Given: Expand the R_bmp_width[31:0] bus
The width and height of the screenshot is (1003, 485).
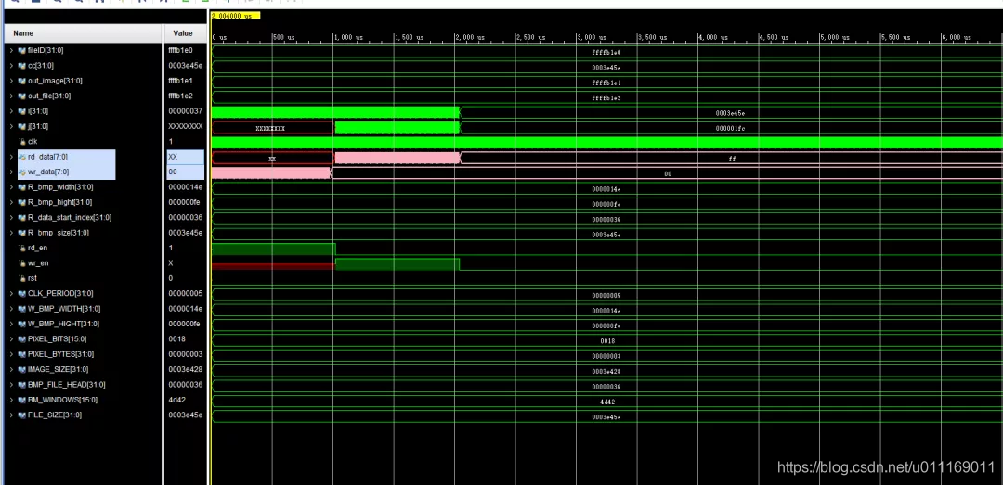Looking at the screenshot, I should pyautogui.click(x=11, y=187).
